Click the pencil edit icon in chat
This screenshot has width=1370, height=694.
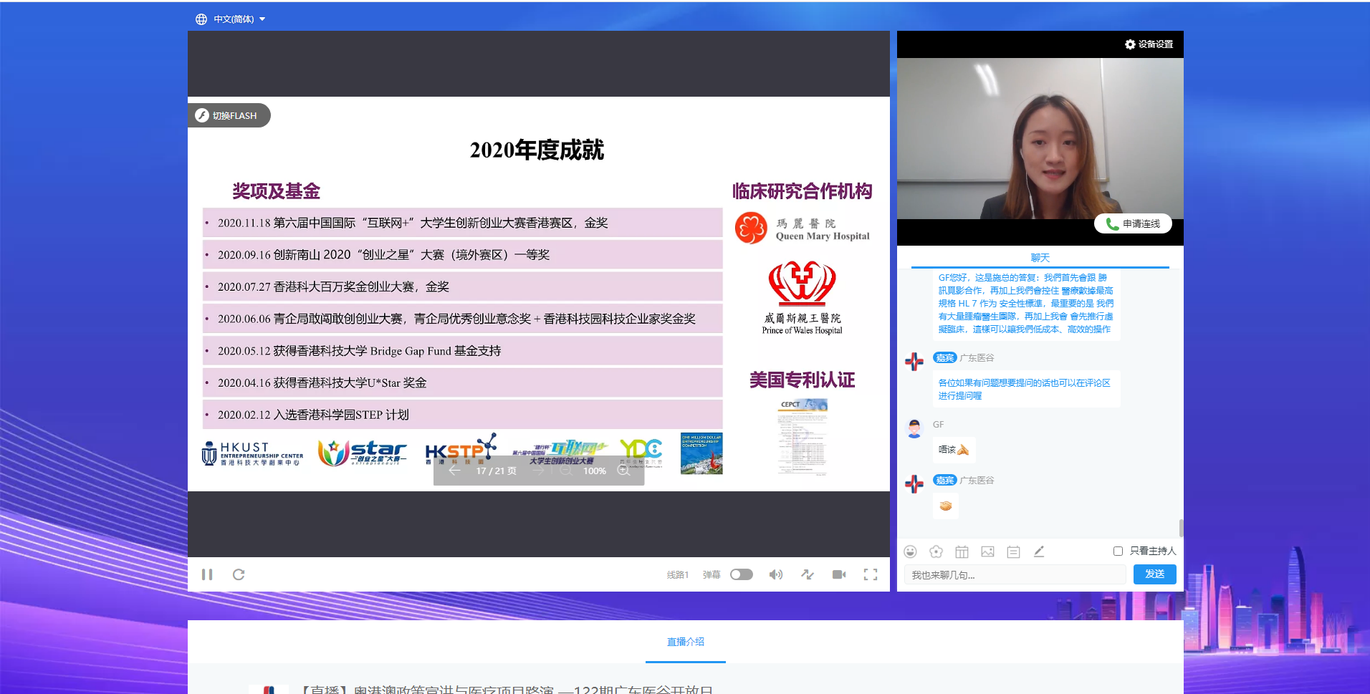(1039, 551)
